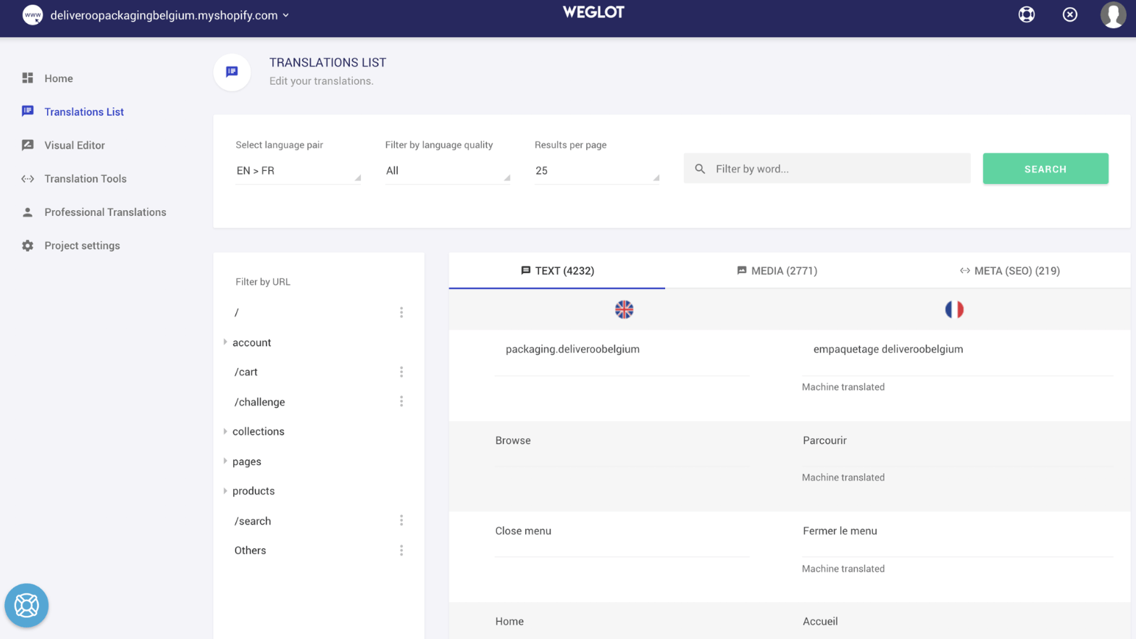This screenshot has height=639, width=1136.
Task: Filter by /search URL
Action: pos(252,521)
